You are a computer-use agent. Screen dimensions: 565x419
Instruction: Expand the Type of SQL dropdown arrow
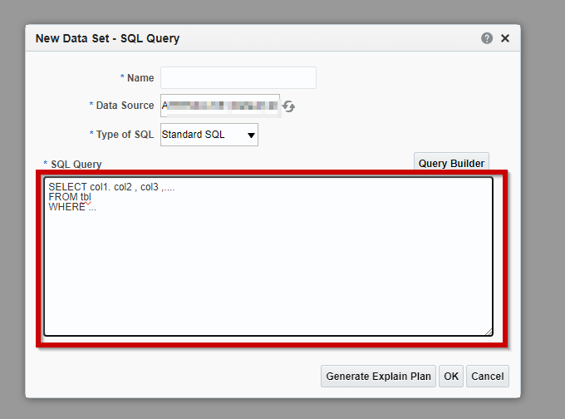click(x=250, y=136)
